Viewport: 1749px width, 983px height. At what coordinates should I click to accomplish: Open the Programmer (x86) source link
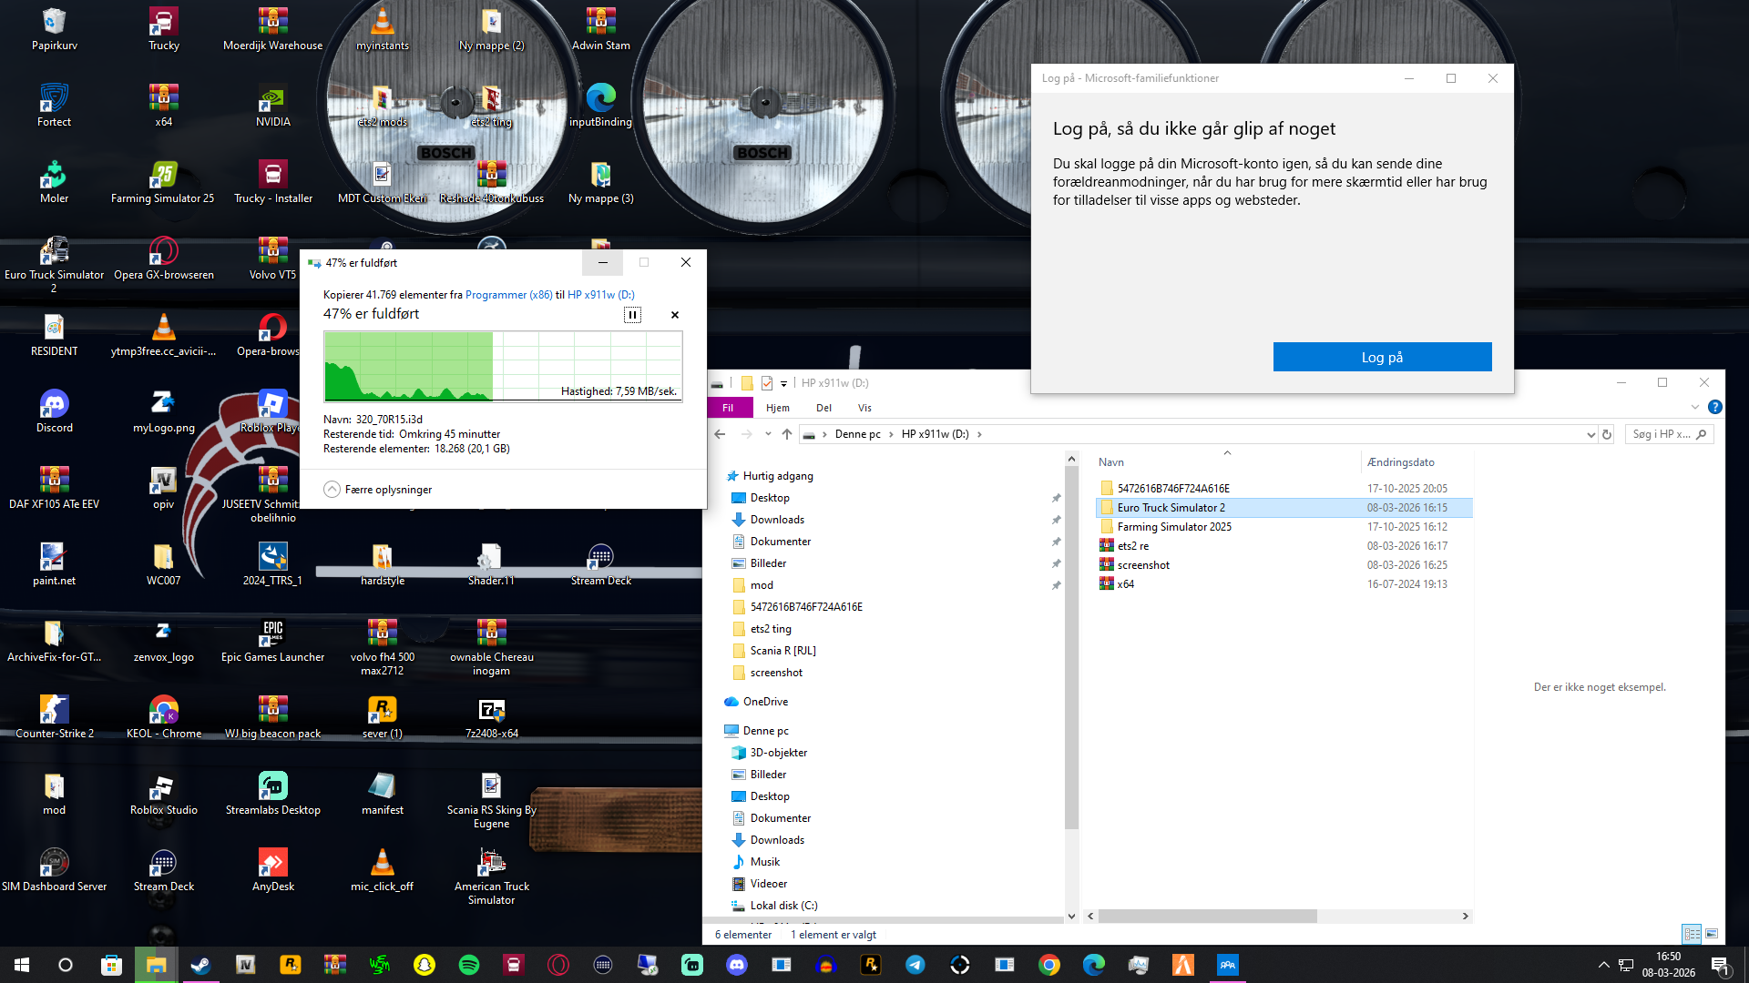coord(508,295)
